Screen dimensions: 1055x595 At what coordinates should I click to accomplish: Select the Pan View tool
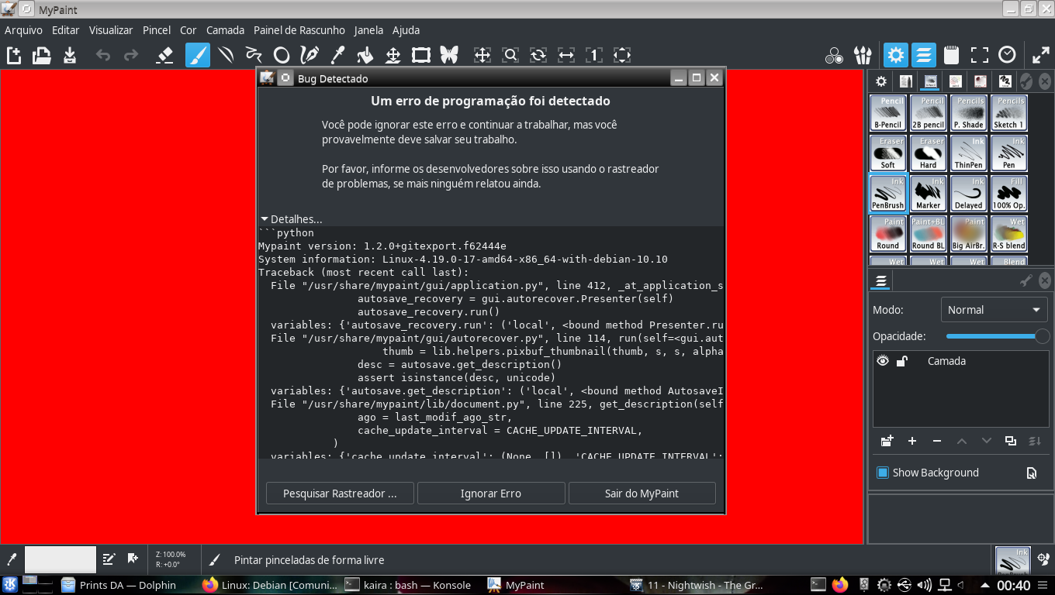(x=483, y=55)
